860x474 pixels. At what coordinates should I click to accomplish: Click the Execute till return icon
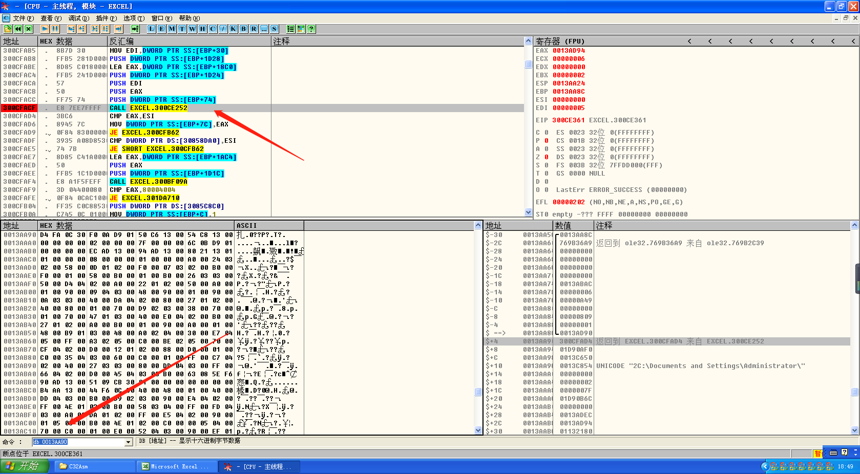pos(118,29)
